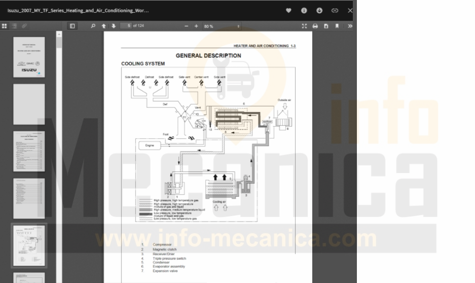Copy share link with chain icon

(335, 11)
